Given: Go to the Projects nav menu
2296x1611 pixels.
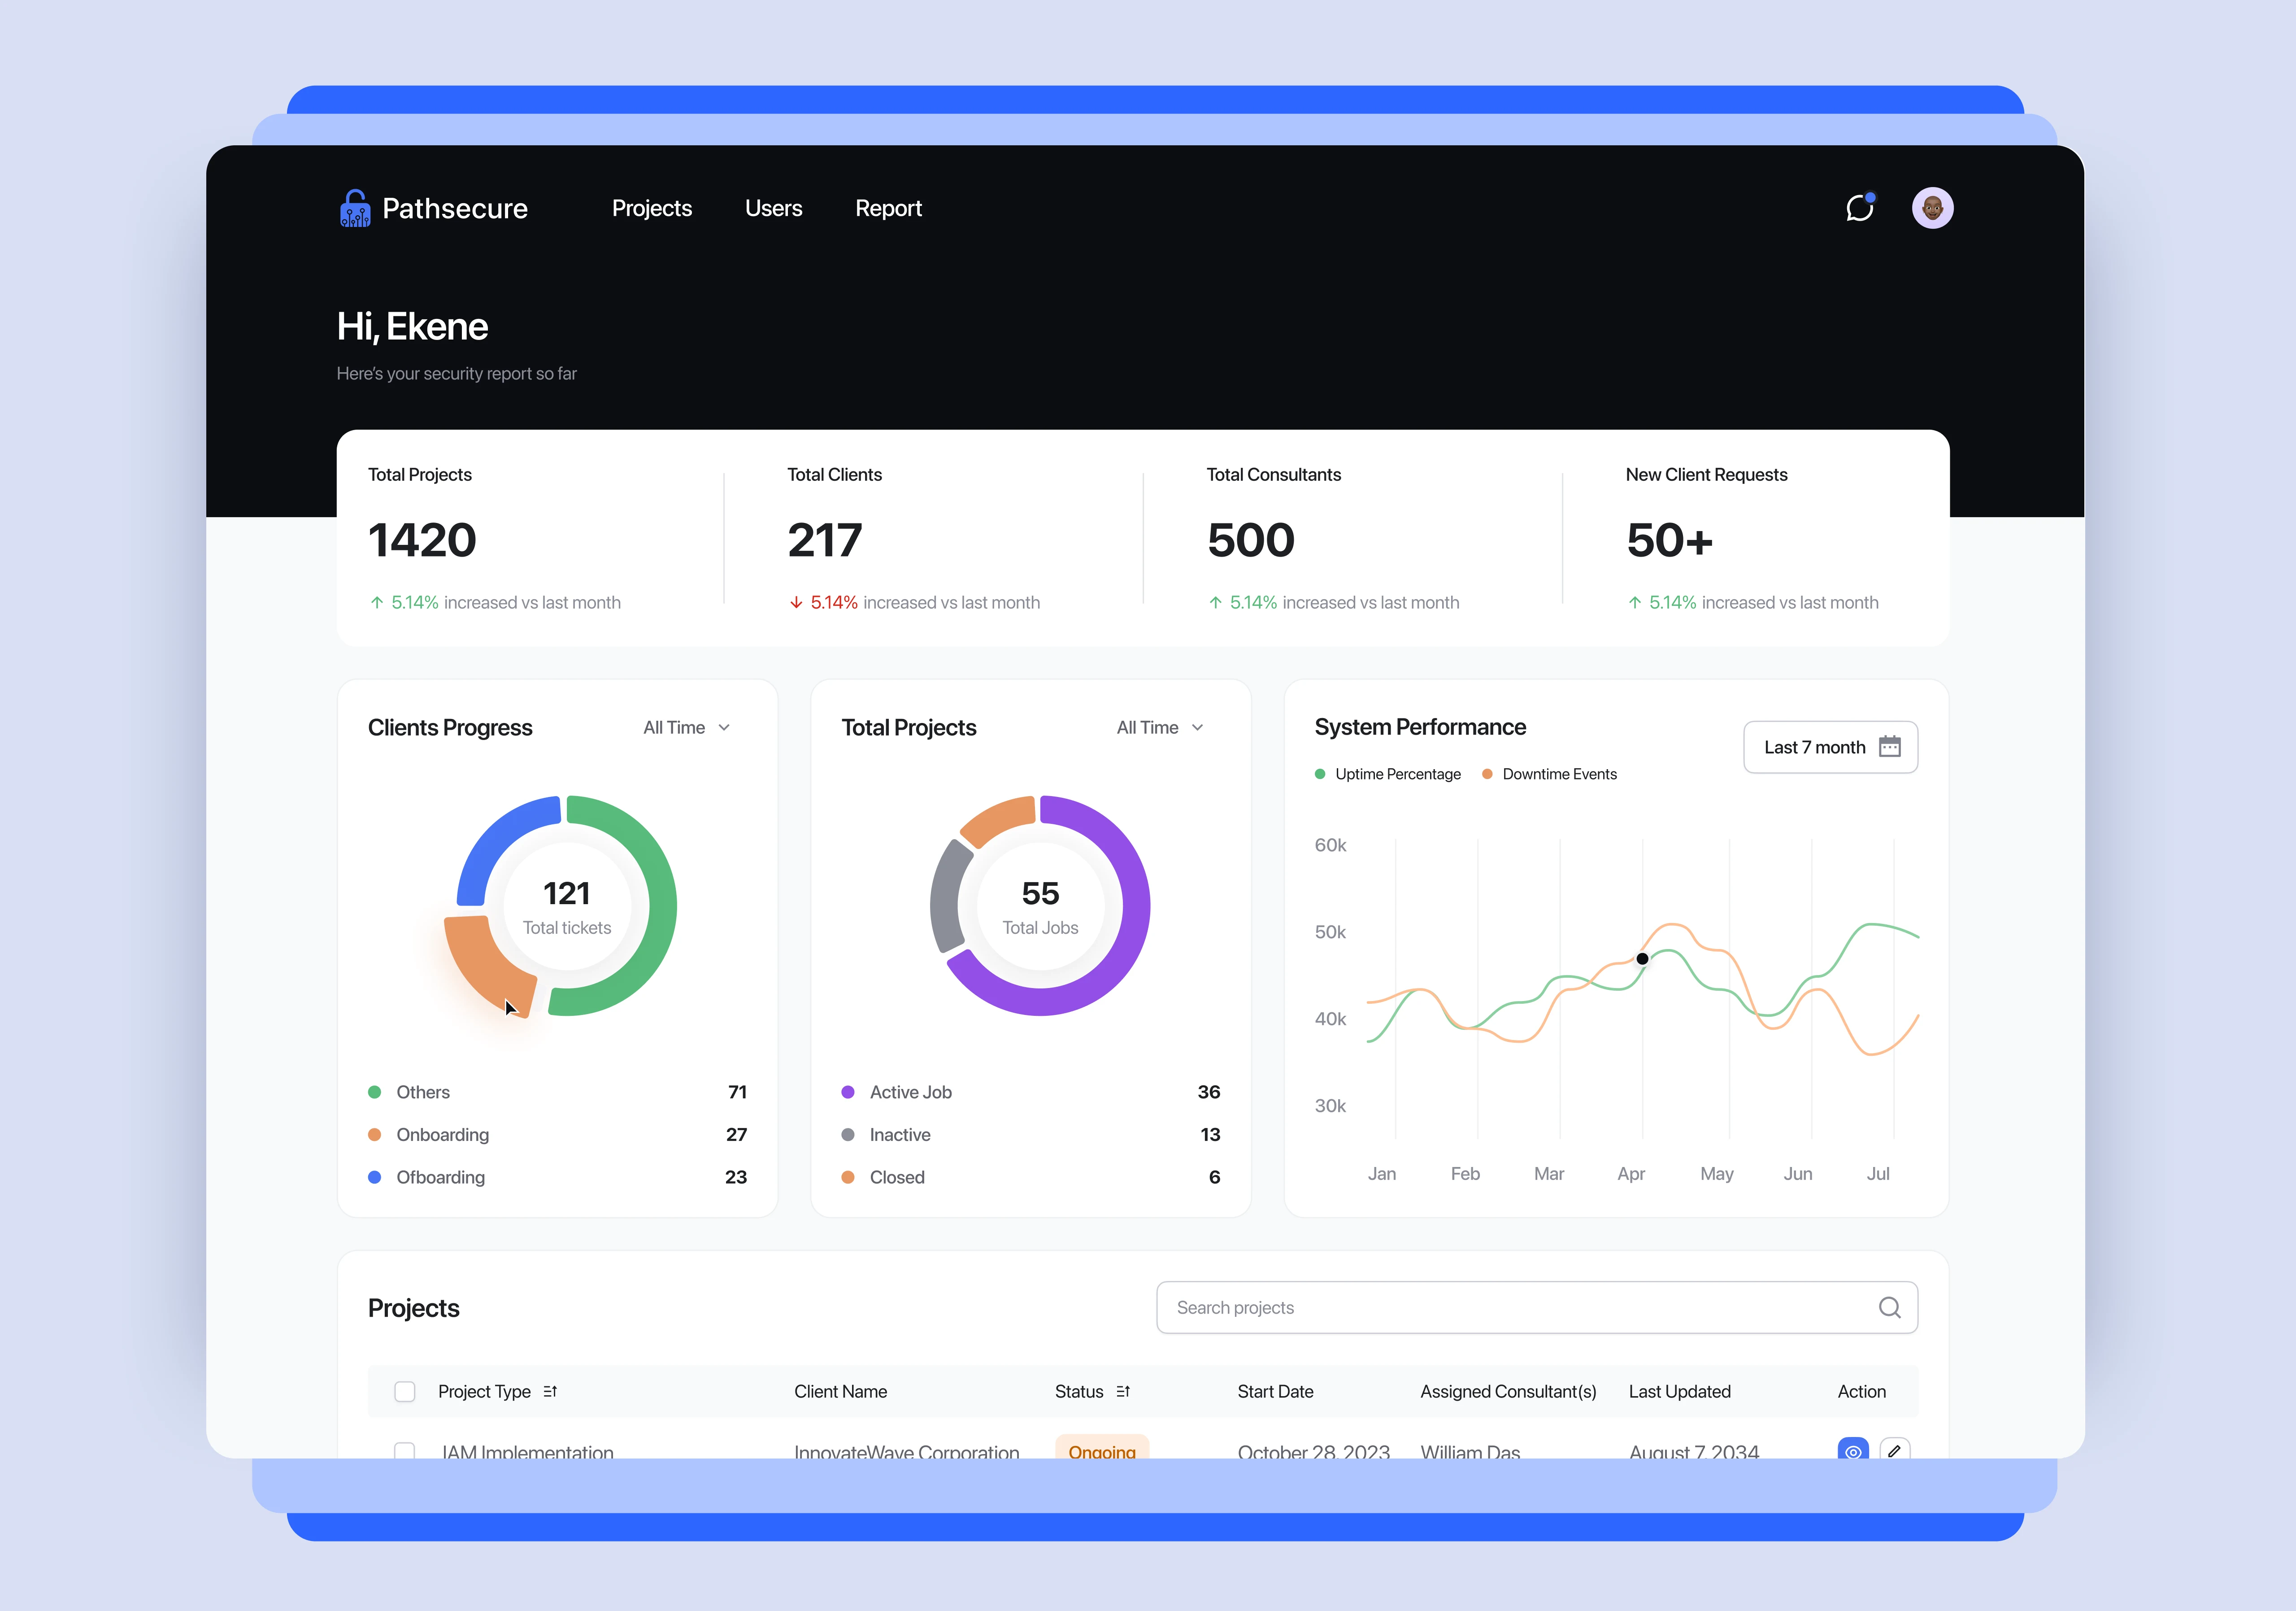Looking at the screenshot, I should point(652,208).
